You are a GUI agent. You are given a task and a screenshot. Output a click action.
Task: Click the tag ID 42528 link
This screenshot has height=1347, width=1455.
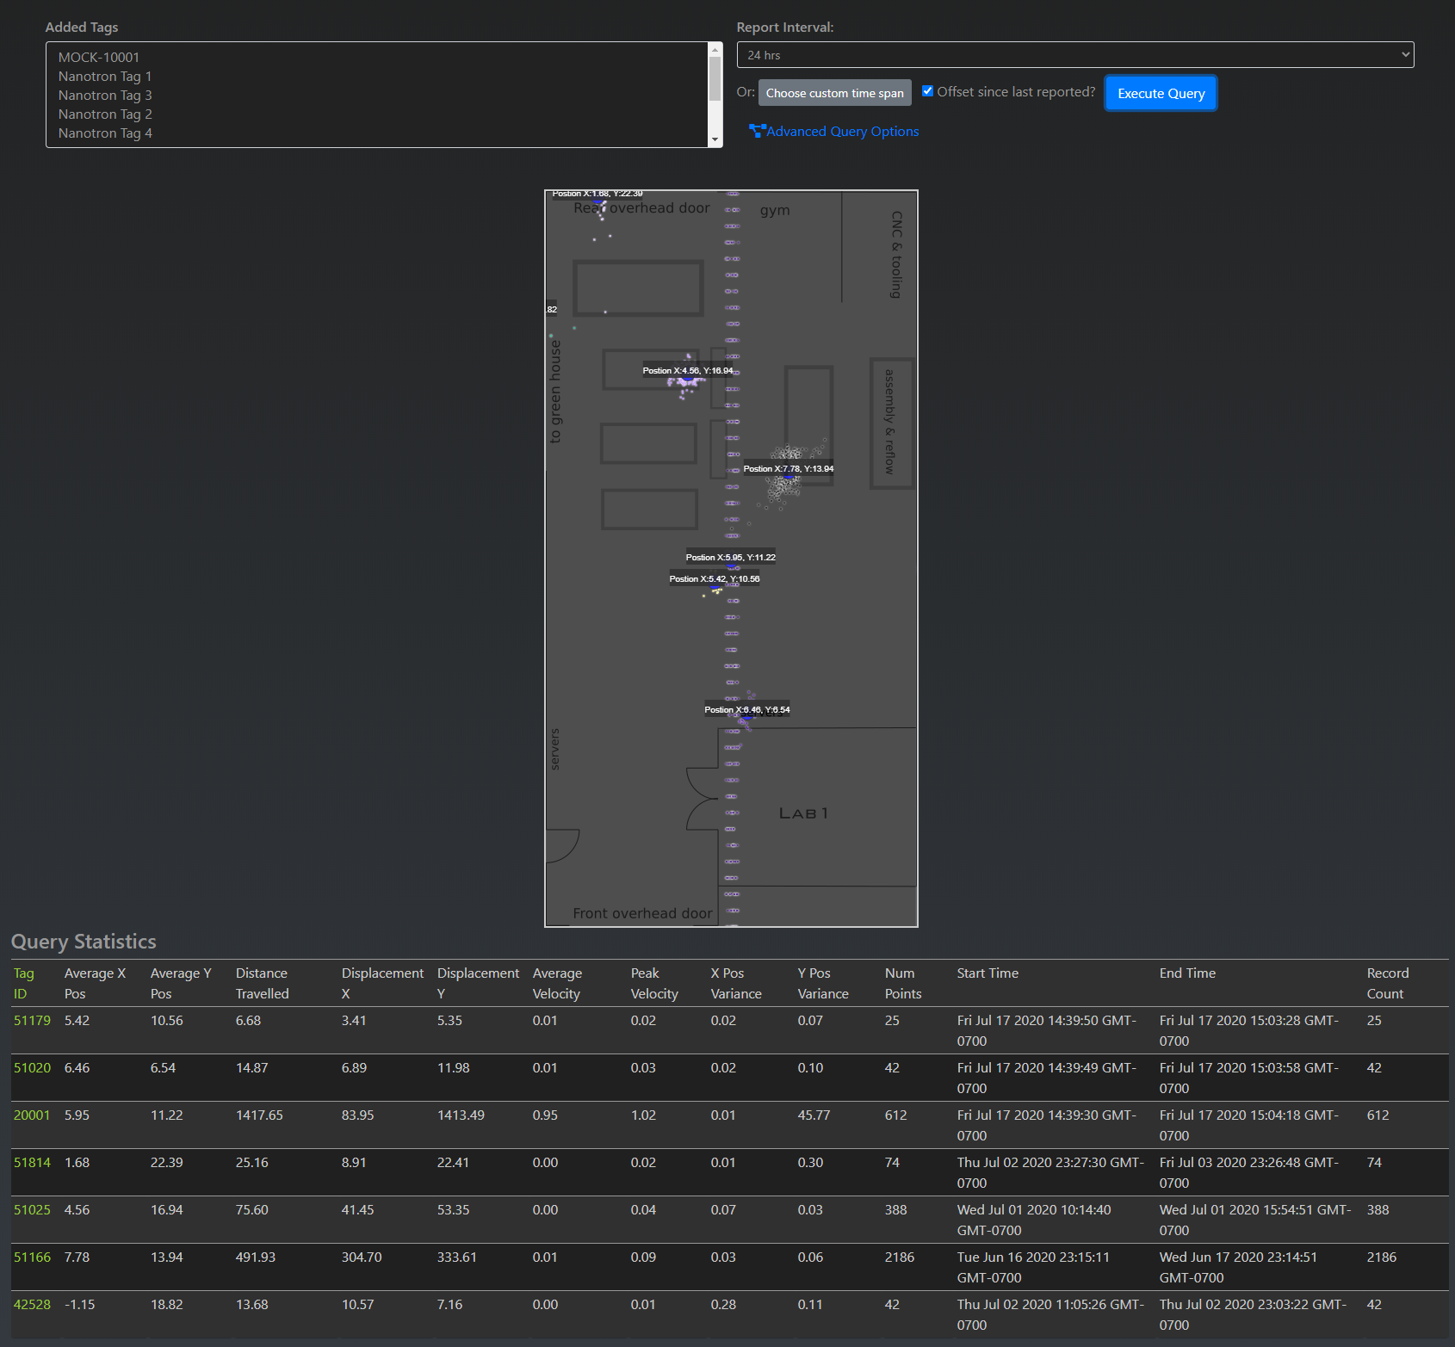pos(32,1305)
